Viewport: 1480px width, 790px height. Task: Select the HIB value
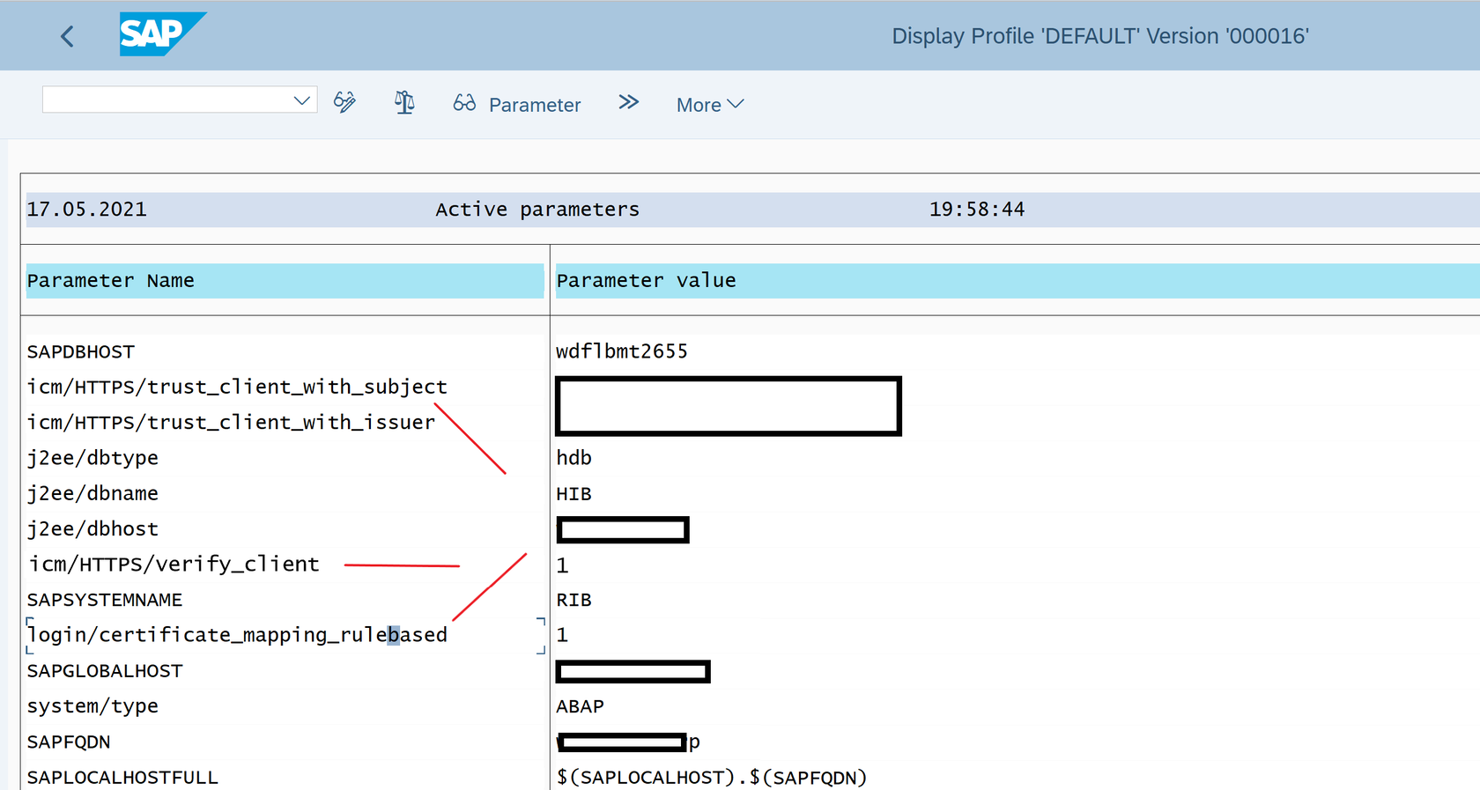click(574, 494)
